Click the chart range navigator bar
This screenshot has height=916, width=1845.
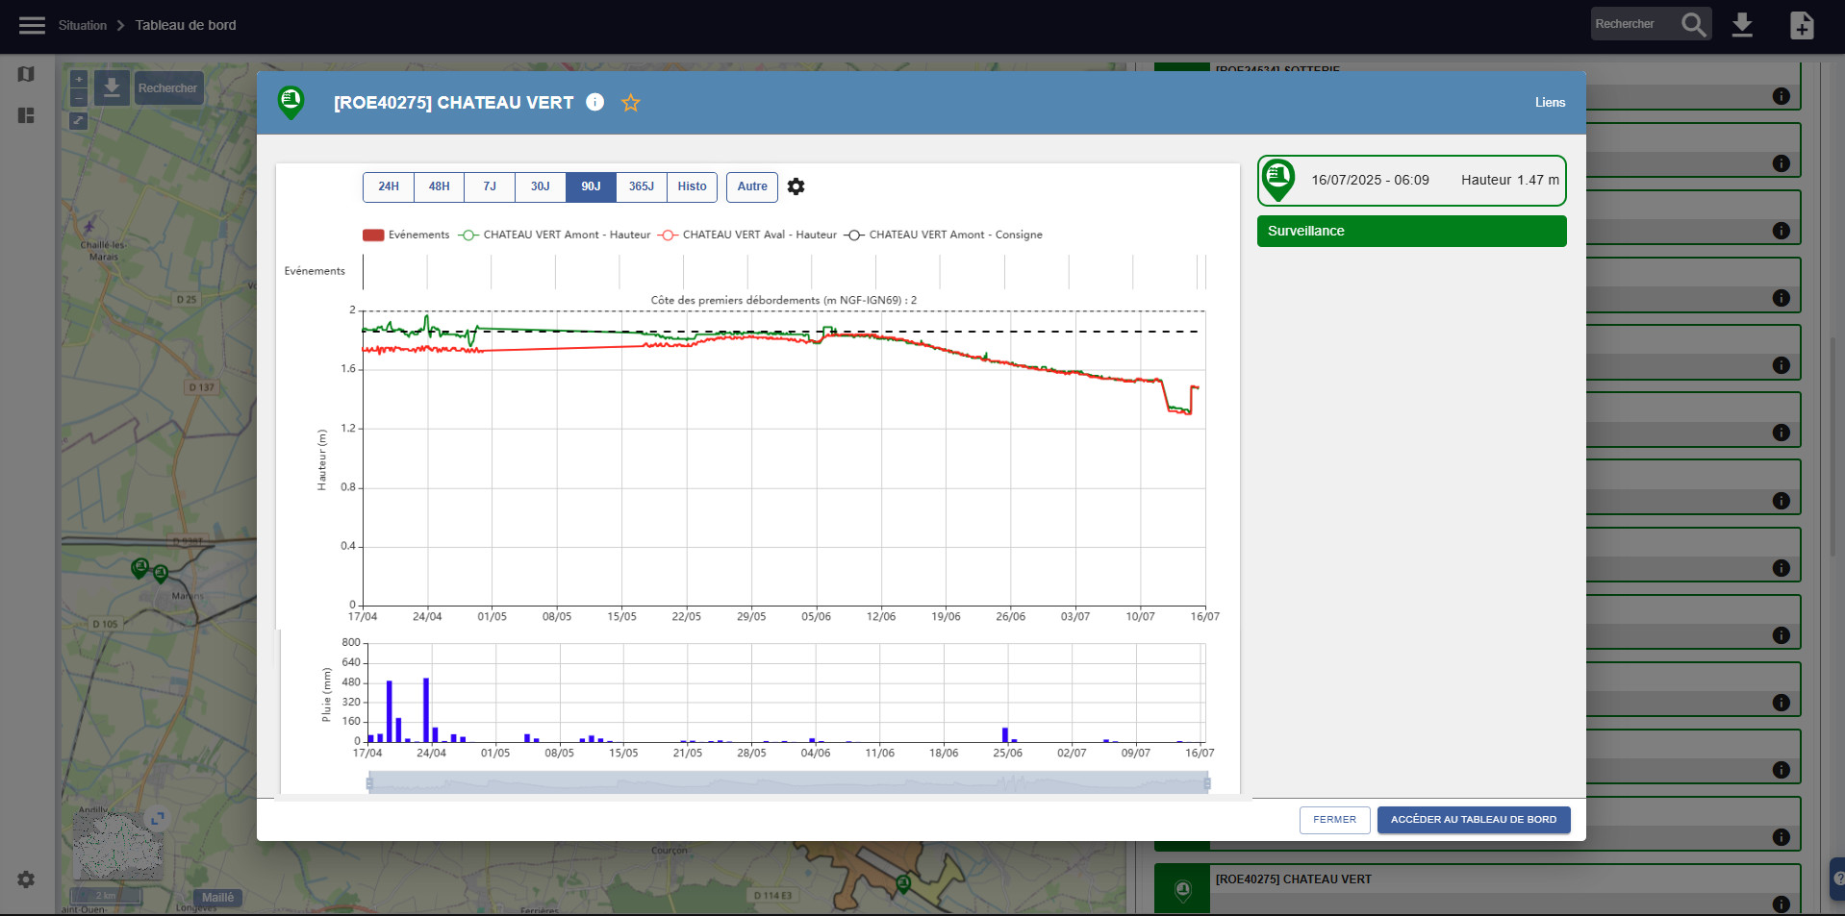pyautogui.click(x=788, y=783)
